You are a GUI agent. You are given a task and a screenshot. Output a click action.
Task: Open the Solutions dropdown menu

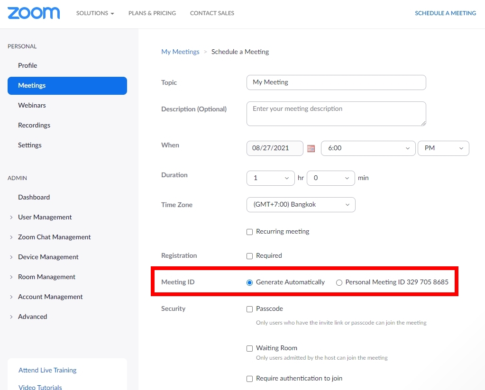pyautogui.click(x=95, y=13)
